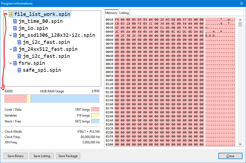Click the jm_ssd1306_128x32-i2c.spin file icon
The width and height of the screenshot is (246, 163).
click(15, 35)
